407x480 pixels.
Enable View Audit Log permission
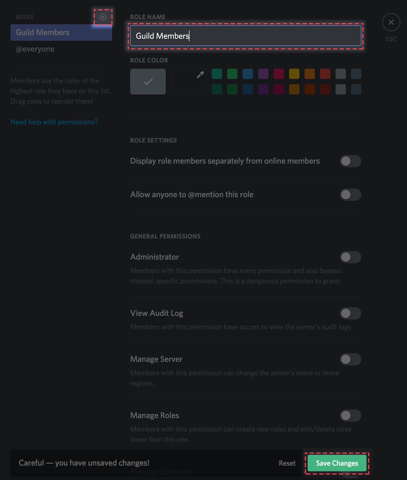coord(350,313)
